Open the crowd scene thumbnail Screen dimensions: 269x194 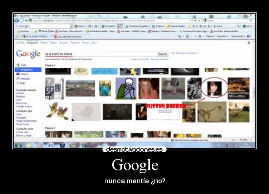(80, 89)
